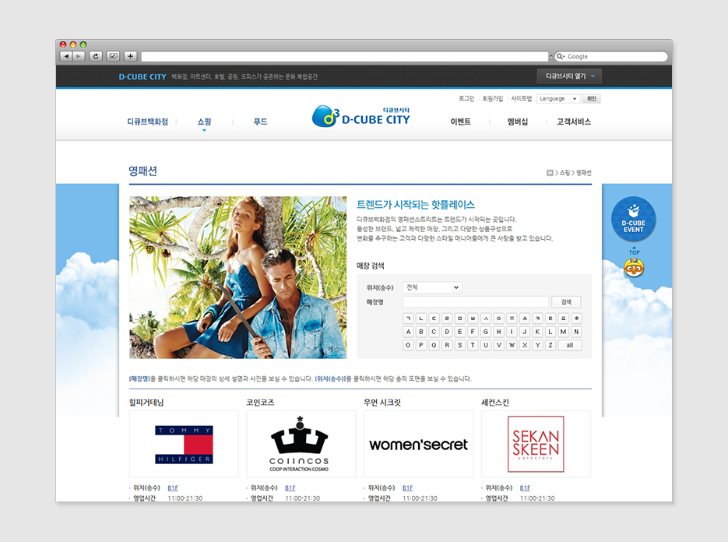Click the 세컨스킨 store name

pyautogui.click(x=495, y=402)
